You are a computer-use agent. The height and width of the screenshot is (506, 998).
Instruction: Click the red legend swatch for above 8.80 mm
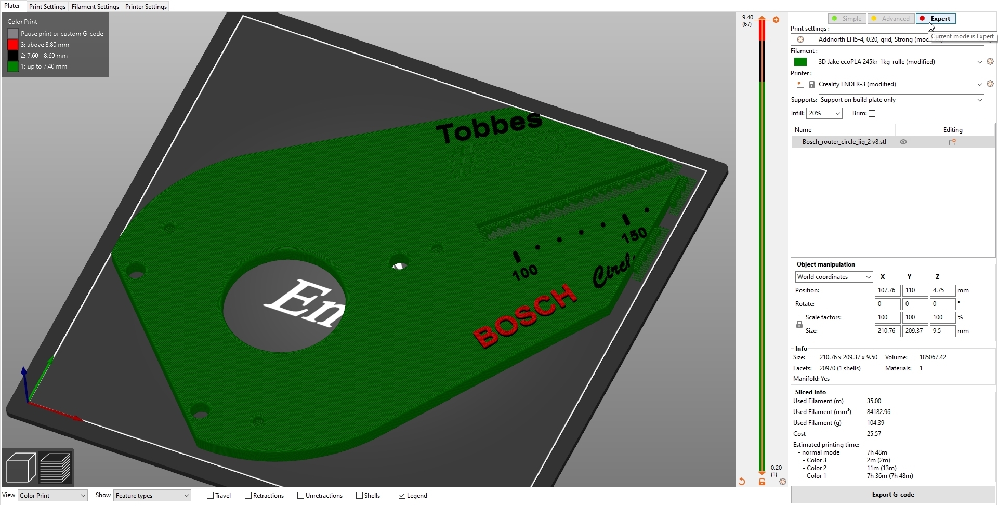tap(13, 45)
